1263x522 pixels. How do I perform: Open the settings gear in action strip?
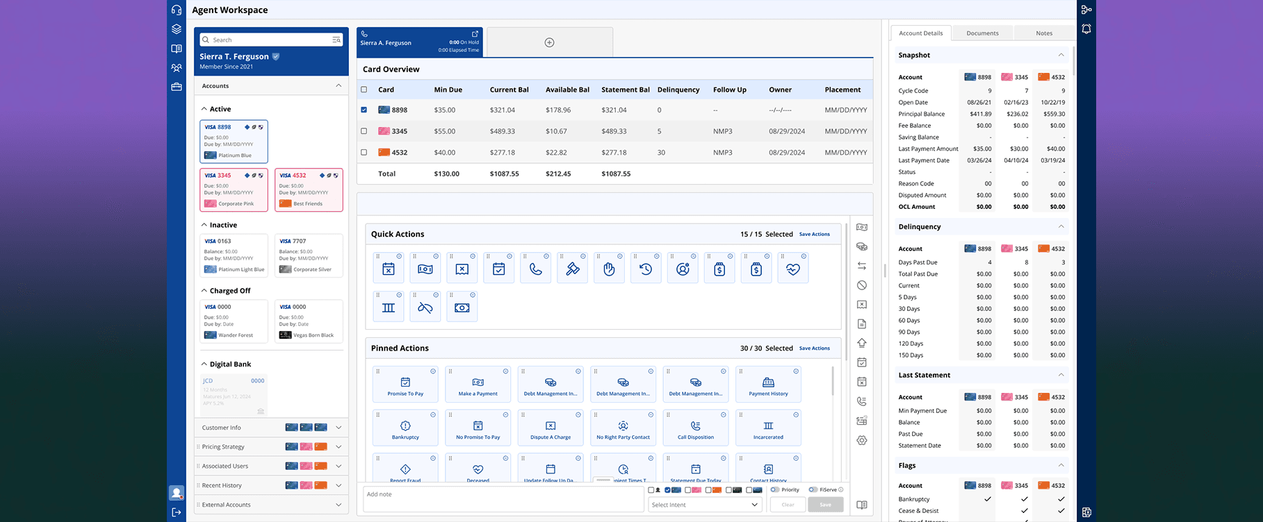tap(862, 440)
